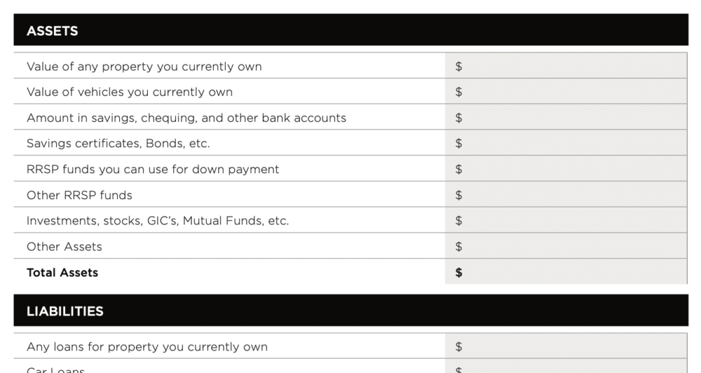
Task: Click the LIABILITIES section header
Action: (x=65, y=311)
